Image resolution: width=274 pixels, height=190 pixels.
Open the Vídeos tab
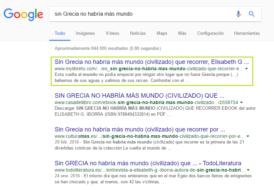coord(112,33)
